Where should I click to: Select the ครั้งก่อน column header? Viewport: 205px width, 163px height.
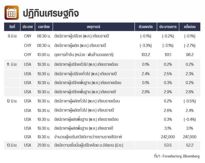pyautogui.click(x=189, y=27)
